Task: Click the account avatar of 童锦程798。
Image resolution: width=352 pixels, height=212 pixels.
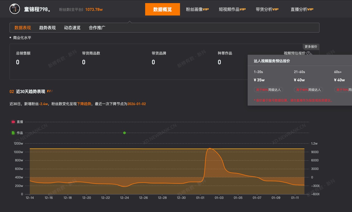Action: pos(15,9)
